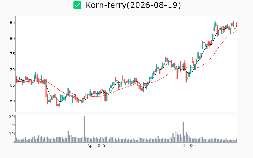Click the Jul 2026 x-axis label
The height and width of the screenshot is (158, 253).
coord(188,146)
